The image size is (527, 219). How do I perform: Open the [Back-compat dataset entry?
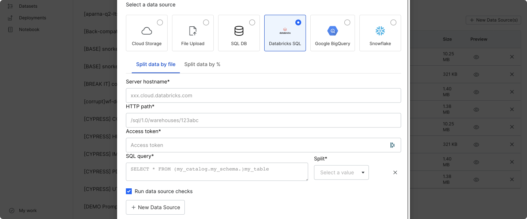101,31
